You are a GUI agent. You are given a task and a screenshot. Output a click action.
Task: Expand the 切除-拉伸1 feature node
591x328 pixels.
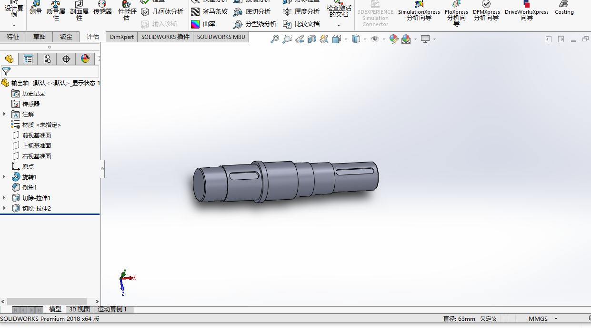[x=4, y=198]
